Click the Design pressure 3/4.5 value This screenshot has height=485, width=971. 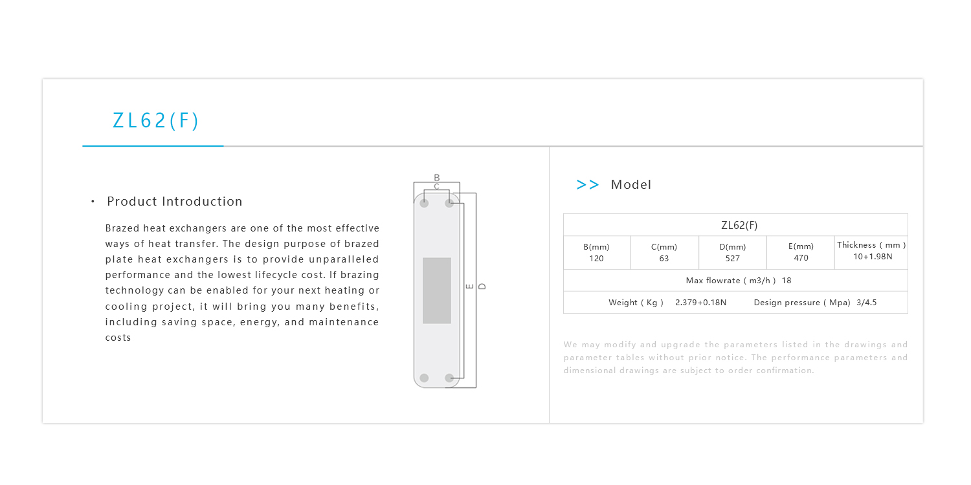pyautogui.click(x=866, y=303)
